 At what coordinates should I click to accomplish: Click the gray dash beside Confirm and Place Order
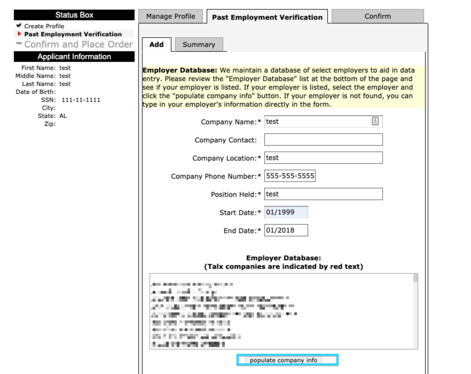coord(19,44)
